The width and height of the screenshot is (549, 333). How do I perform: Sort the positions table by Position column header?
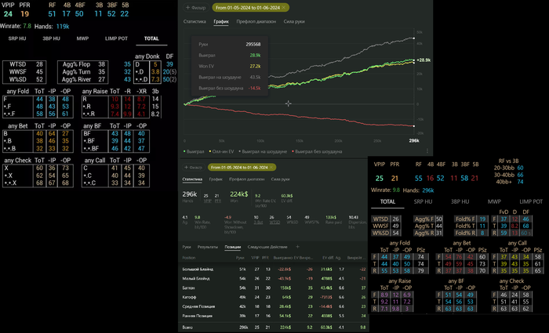tap(189, 258)
